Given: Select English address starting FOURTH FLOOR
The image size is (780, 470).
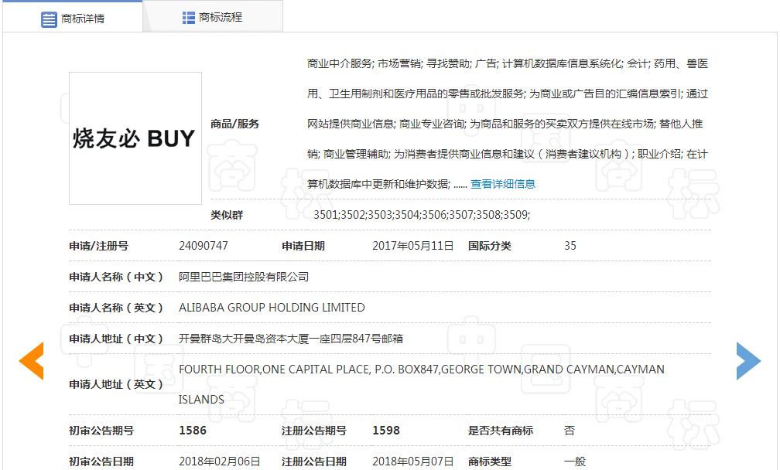Looking at the screenshot, I should click(421, 384).
